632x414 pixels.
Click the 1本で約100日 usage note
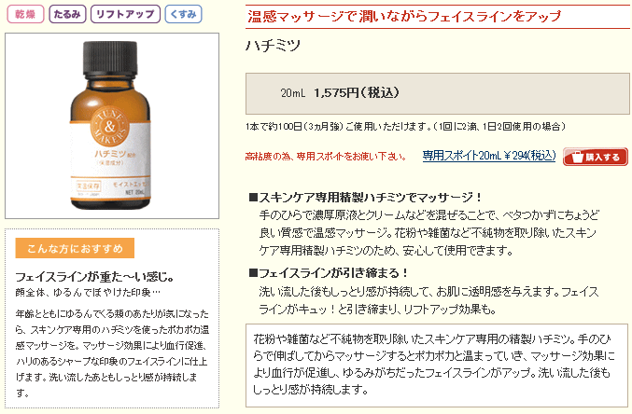point(405,127)
